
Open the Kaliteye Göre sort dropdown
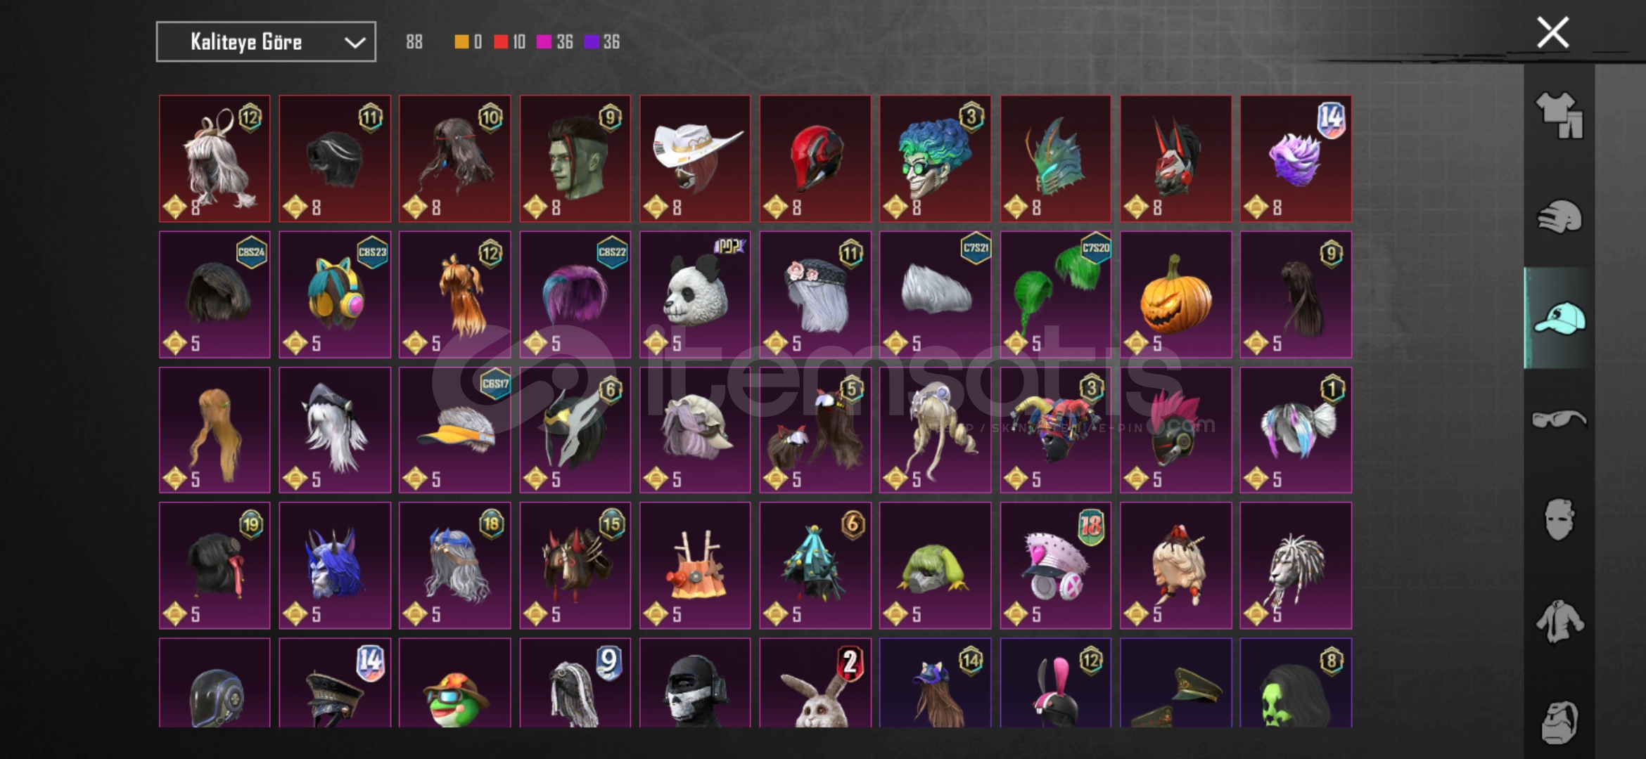[266, 42]
